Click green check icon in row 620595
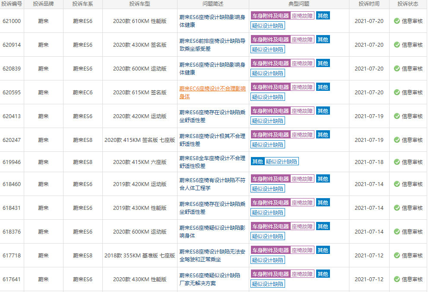This screenshot has width=428, height=292. coord(397,93)
